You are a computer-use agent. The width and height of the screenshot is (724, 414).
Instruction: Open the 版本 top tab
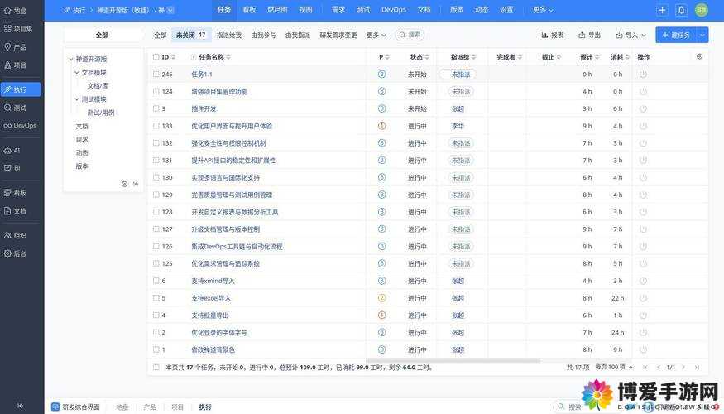click(x=457, y=10)
